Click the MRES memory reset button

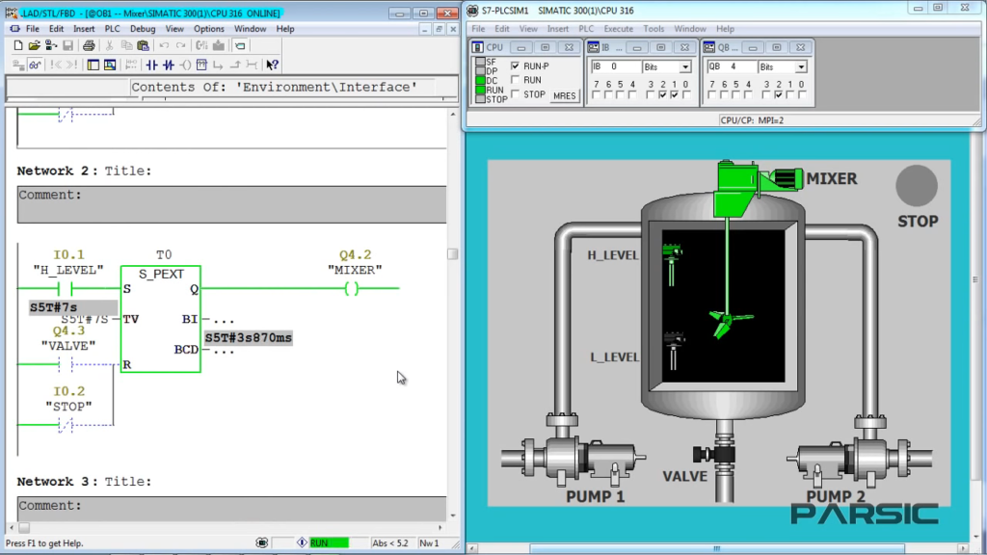[564, 95]
